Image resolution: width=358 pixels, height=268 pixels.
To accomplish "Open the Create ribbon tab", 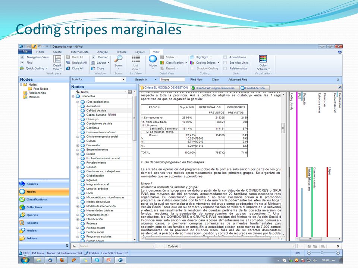I will [57, 52].
